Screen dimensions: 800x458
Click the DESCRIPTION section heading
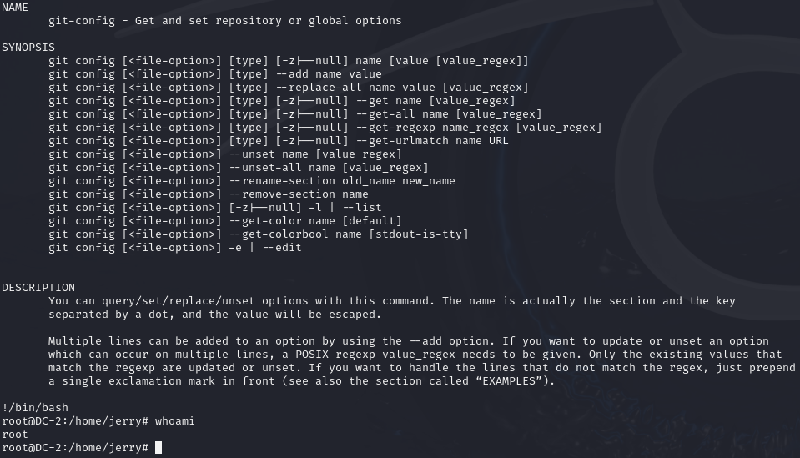[38, 288]
